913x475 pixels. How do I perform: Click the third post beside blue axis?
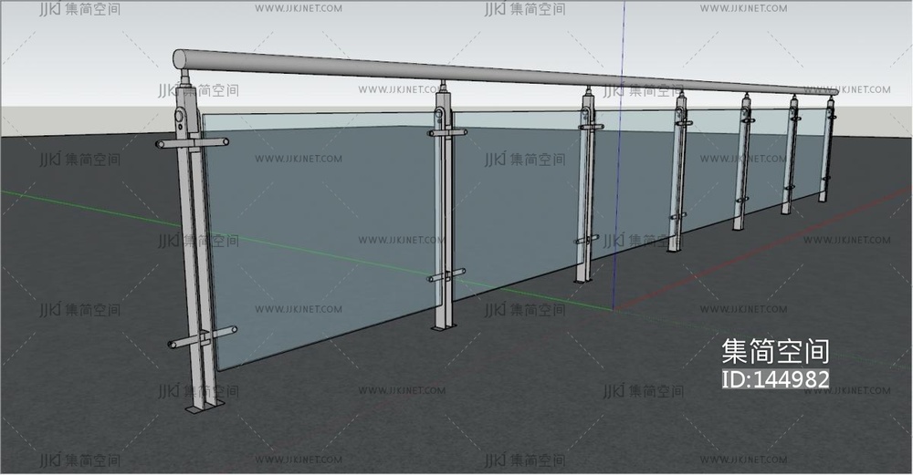pos(584,191)
